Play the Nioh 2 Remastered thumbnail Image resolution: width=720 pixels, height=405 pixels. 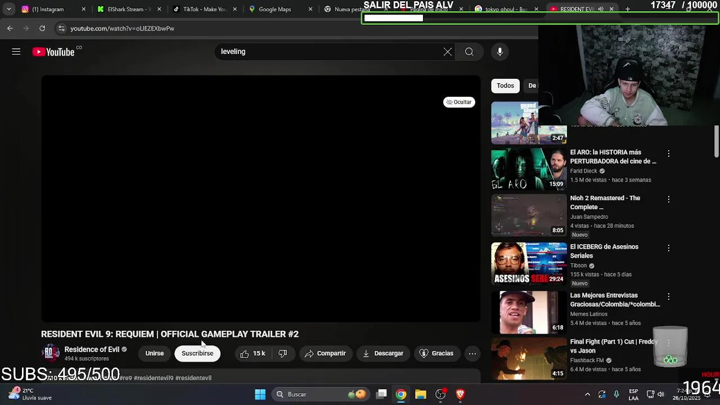(529, 215)
